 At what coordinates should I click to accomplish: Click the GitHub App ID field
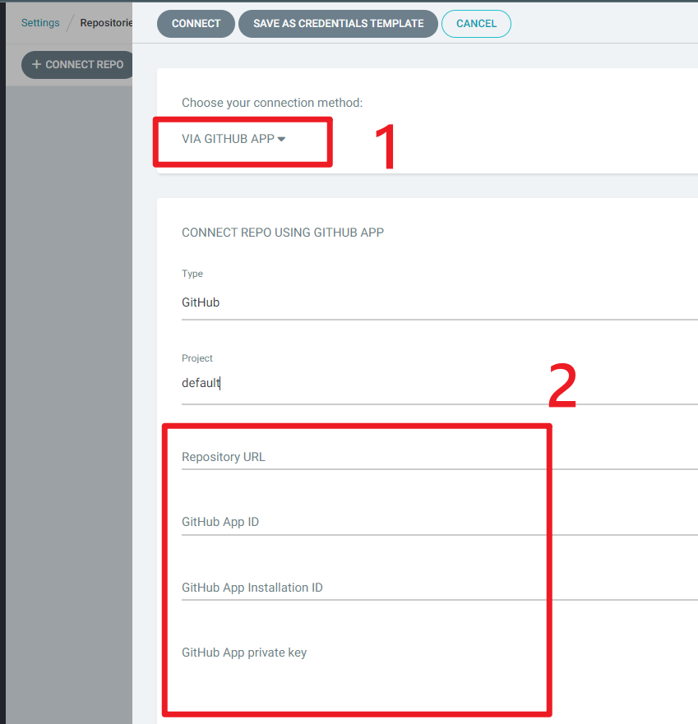pos(439,522)
